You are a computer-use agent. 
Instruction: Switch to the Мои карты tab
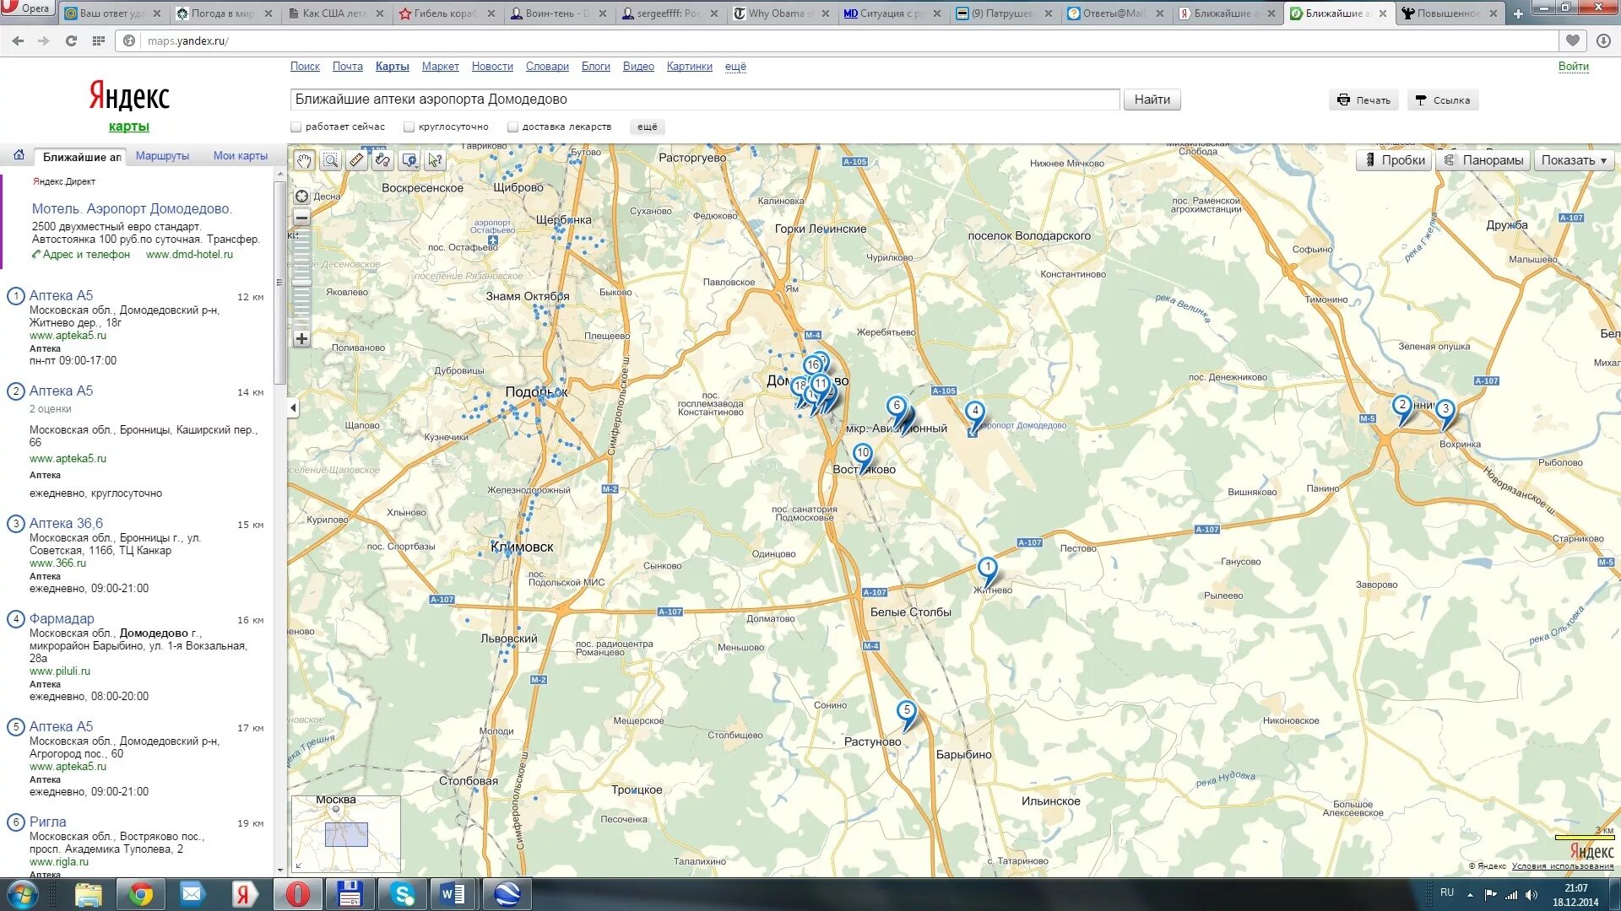(240, 156)
